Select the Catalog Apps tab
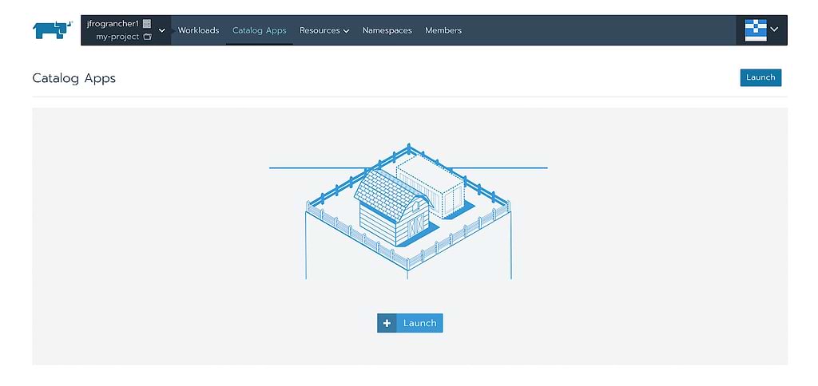Viewport: 818px width, 386px height. click(260, 30)
